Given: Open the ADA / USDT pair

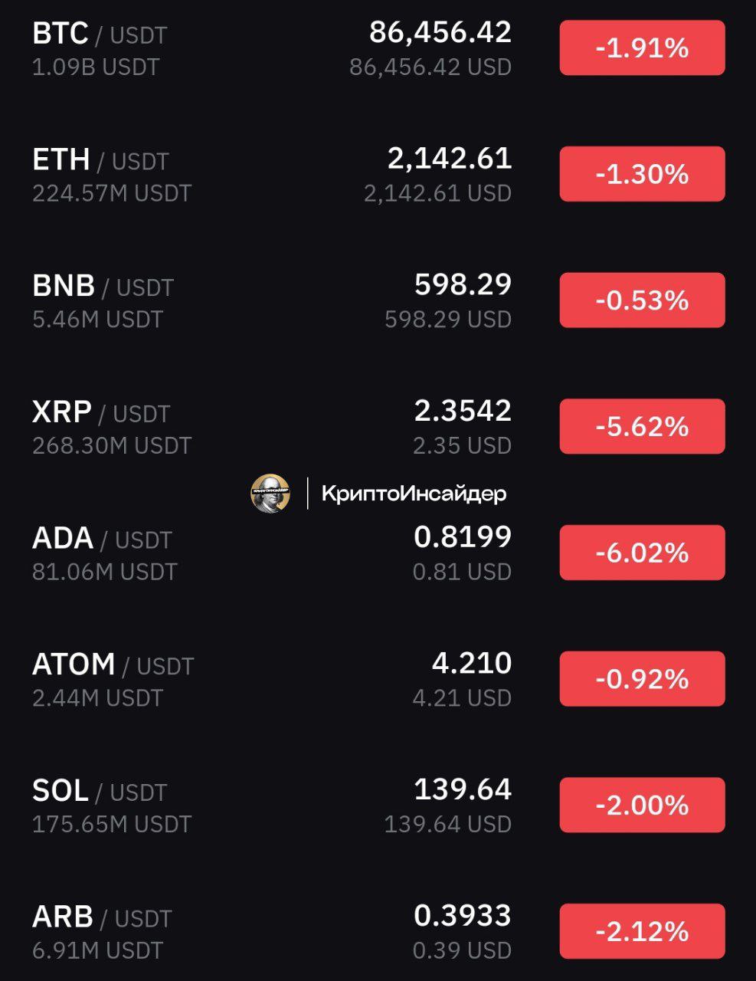Looking at the screenshot, I should [102, 539].
